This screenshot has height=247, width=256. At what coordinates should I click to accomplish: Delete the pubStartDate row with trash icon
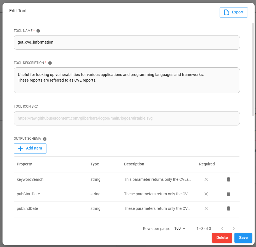[x=228, y=194]
